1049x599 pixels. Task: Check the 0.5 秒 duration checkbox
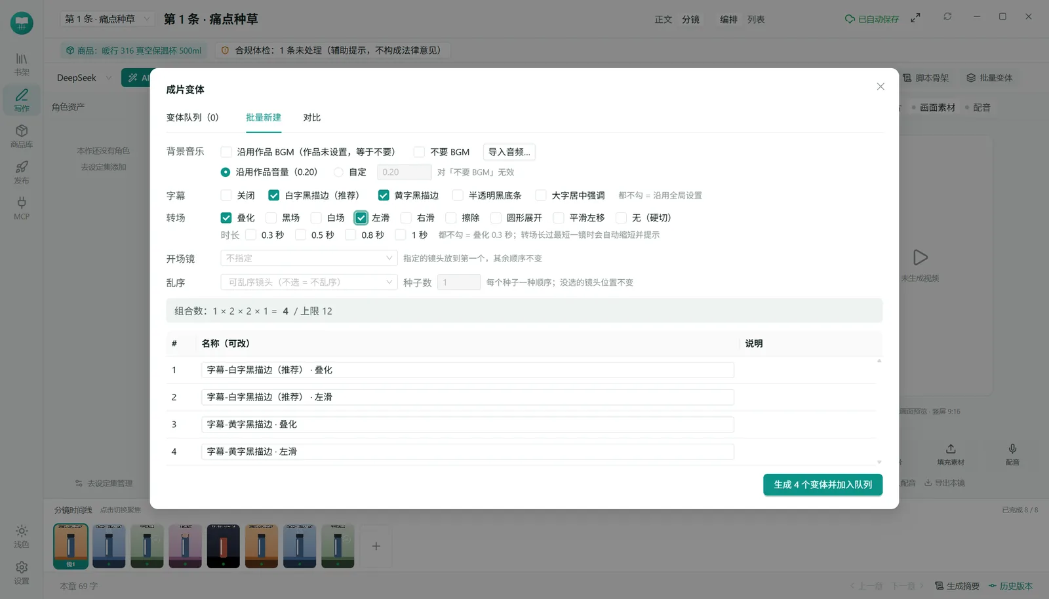301,235
